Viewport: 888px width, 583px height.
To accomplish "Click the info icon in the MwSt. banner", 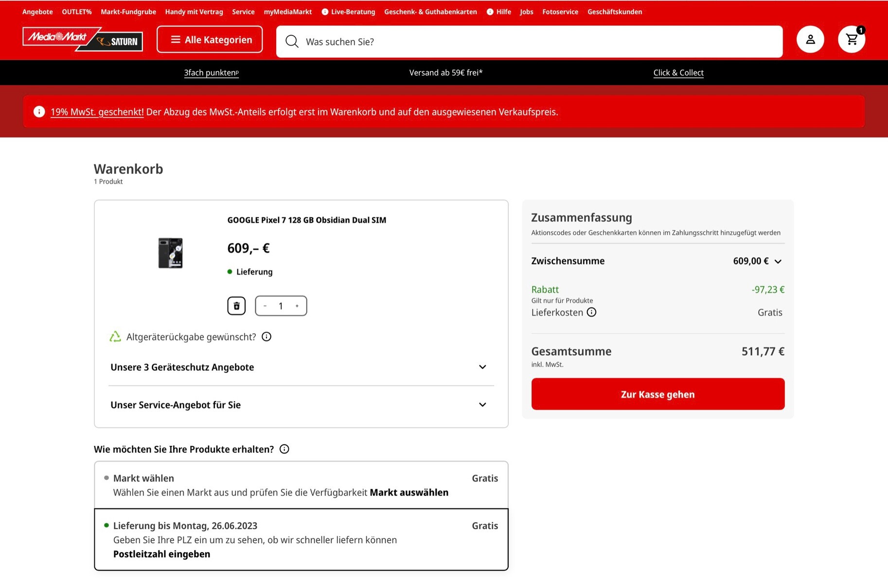I will [x=39, y=112].
